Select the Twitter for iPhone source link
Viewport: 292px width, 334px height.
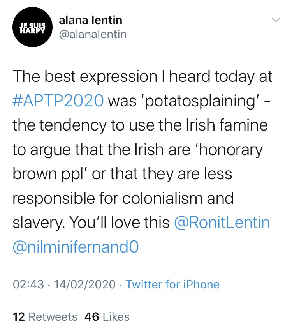click(x=172, y=285)
